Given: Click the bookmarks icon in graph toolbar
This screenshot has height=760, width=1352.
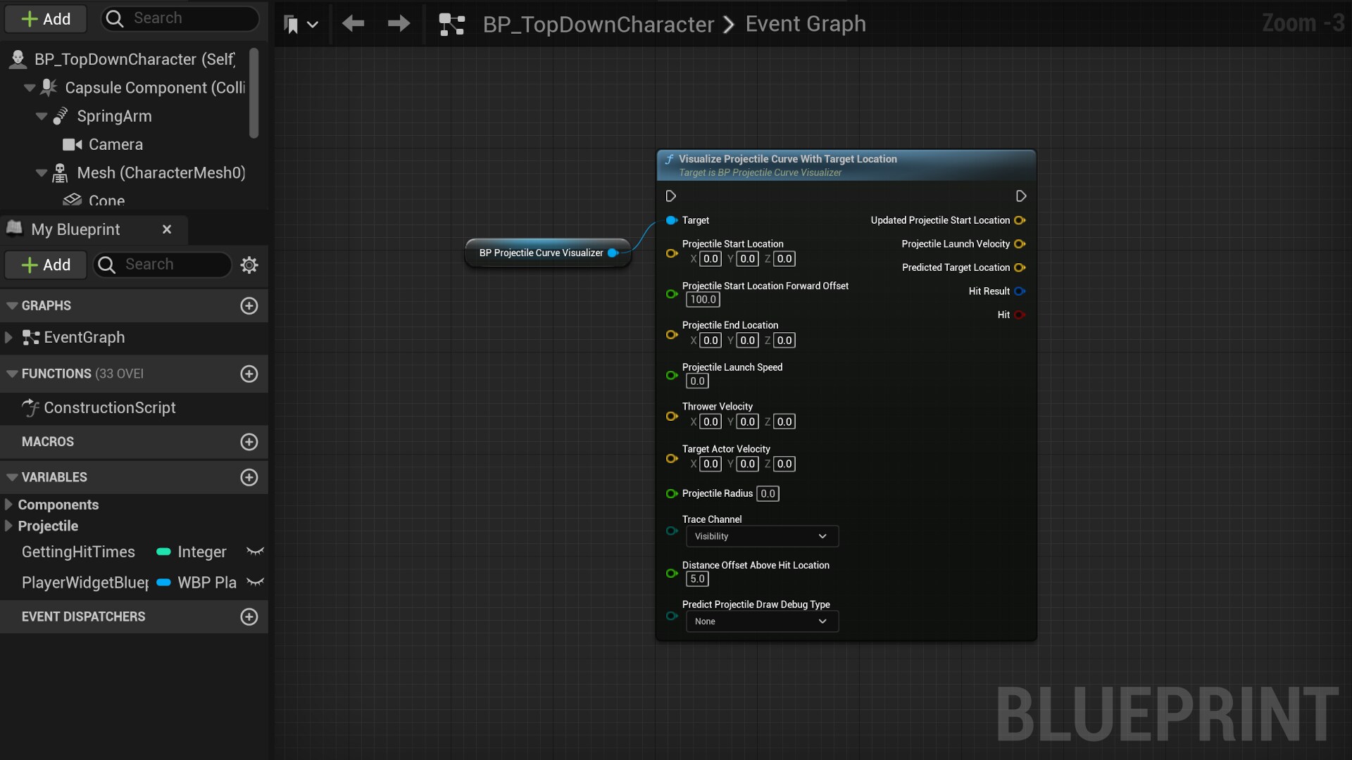Looking at the screenshot, I should [292, 25].
